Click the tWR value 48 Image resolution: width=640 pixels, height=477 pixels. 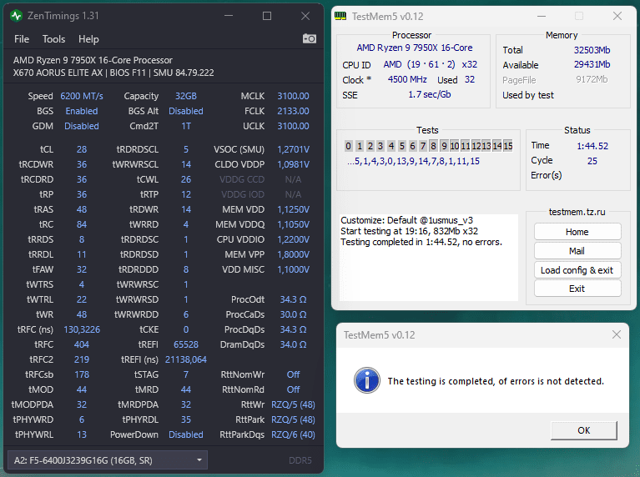click(82, 314)
